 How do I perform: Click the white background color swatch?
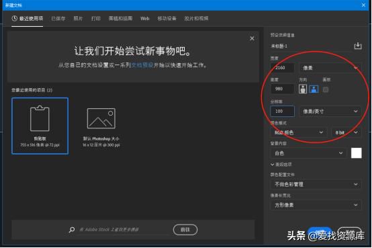(x=357, y=153)
